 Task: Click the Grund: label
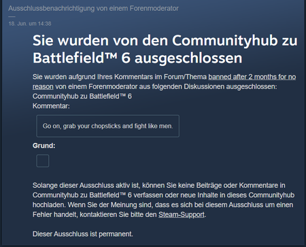coord(44,146)
